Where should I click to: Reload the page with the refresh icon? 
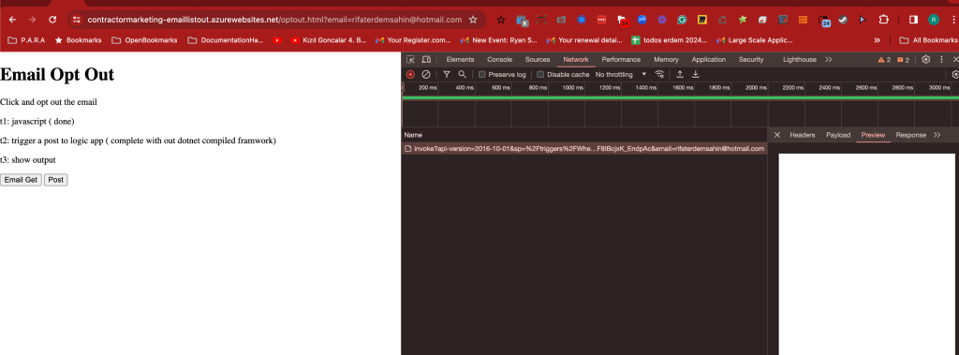tap(52, 20)
